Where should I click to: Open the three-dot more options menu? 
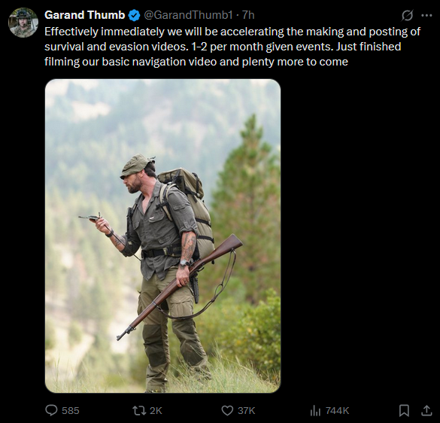click(x=426, y=15)
